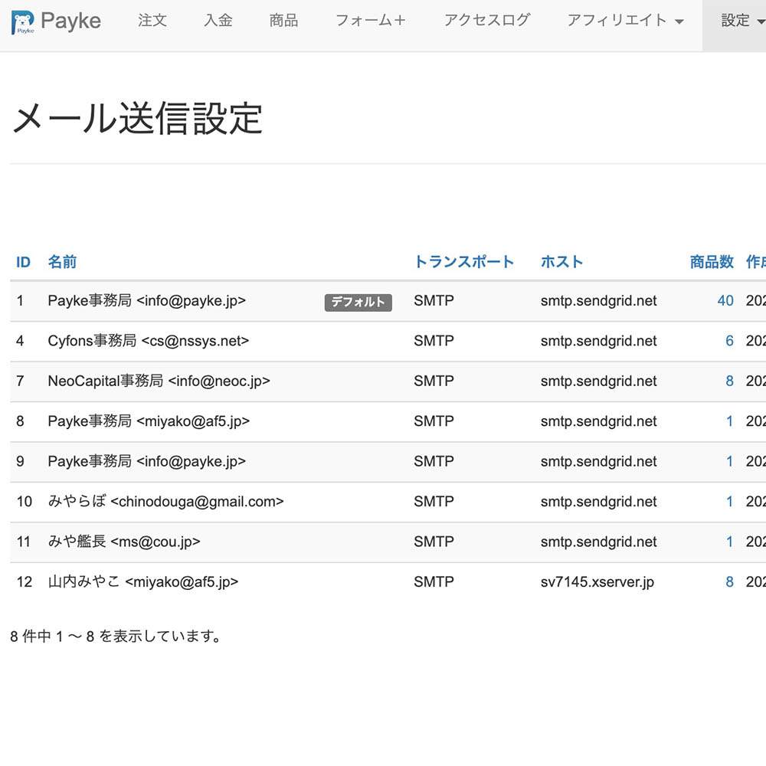766x766 pixels.
Task: Expand the アフィリエイト dropdown menu
Action: point(625,21)
